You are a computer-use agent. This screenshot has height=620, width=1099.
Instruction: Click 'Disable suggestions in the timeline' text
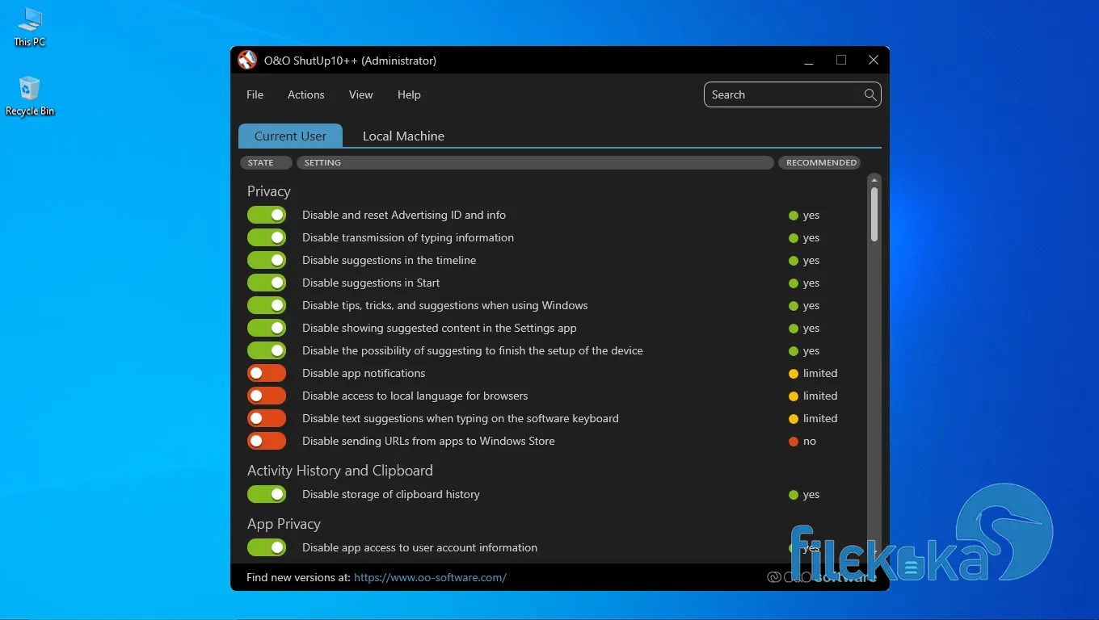point(389,260)
